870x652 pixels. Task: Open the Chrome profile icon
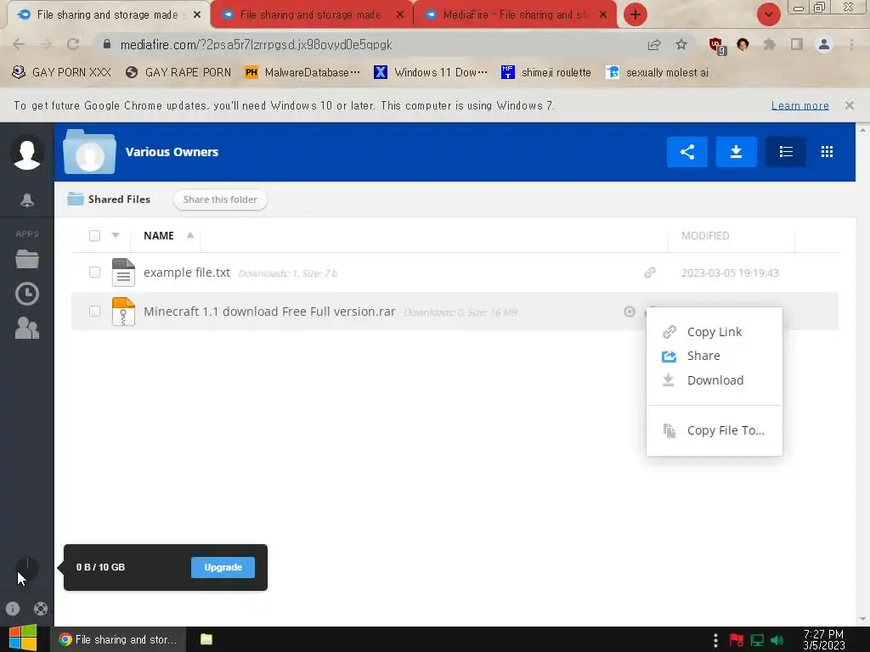click(824, 45)
